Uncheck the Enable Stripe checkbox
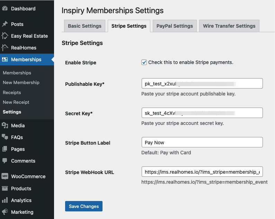275x219 pixels. [x=144, y=62]
